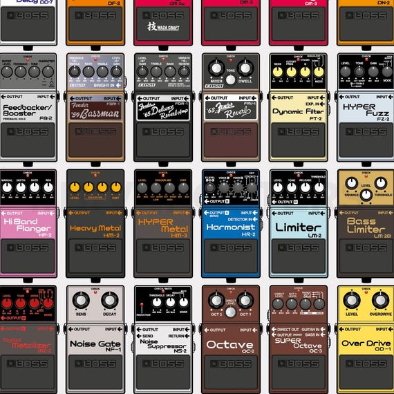Screen dimensions: 394x394
Task: Click the 'Digital Metalizer' name label
Action: pyautogui.click(x=27, y=344)
